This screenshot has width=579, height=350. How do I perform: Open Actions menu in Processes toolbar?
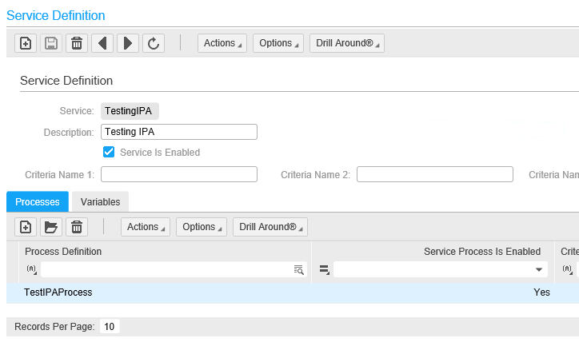click(146, 227)
